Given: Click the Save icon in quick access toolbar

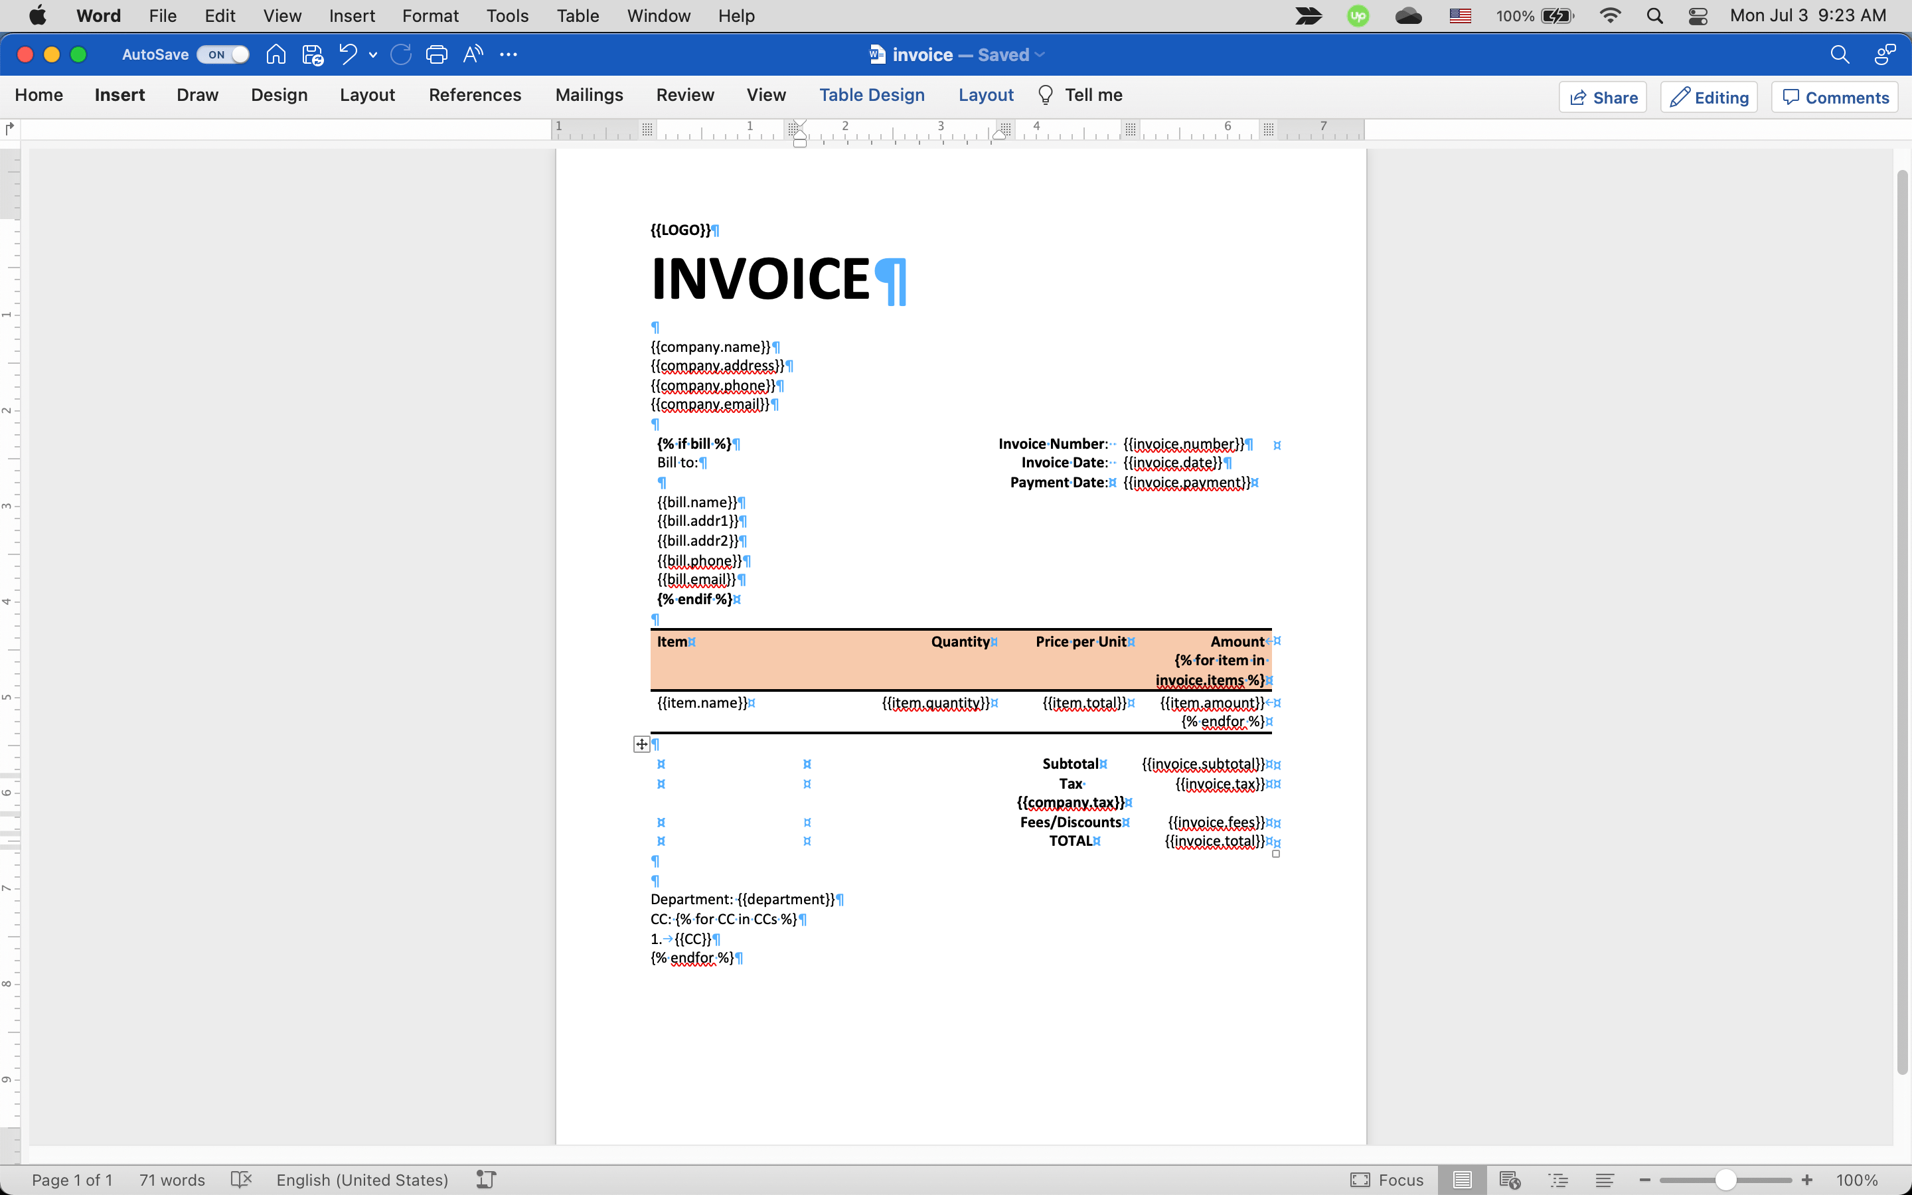Looking at the screenshot, I should pos(313,54).
